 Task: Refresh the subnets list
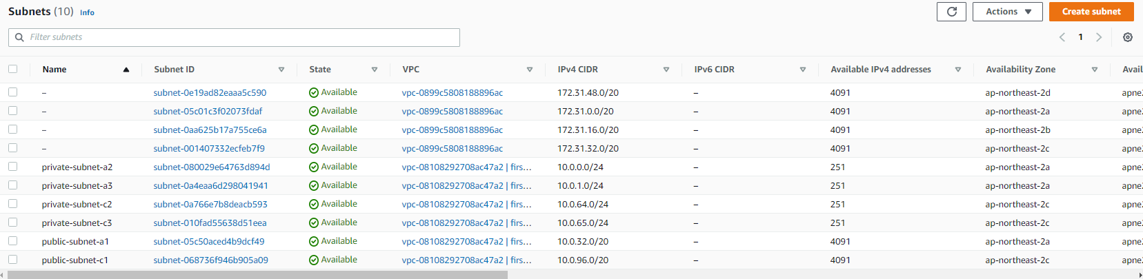951,12
